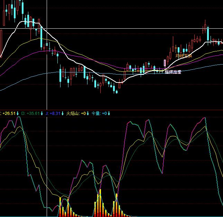This screenshot has width=223, height=217.
Task: Select the pink-outlined candle above the white label
Action: [165, 63]
